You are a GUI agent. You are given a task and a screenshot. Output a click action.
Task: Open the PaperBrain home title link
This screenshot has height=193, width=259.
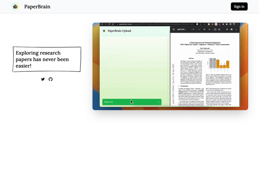(x=37, y=7)
